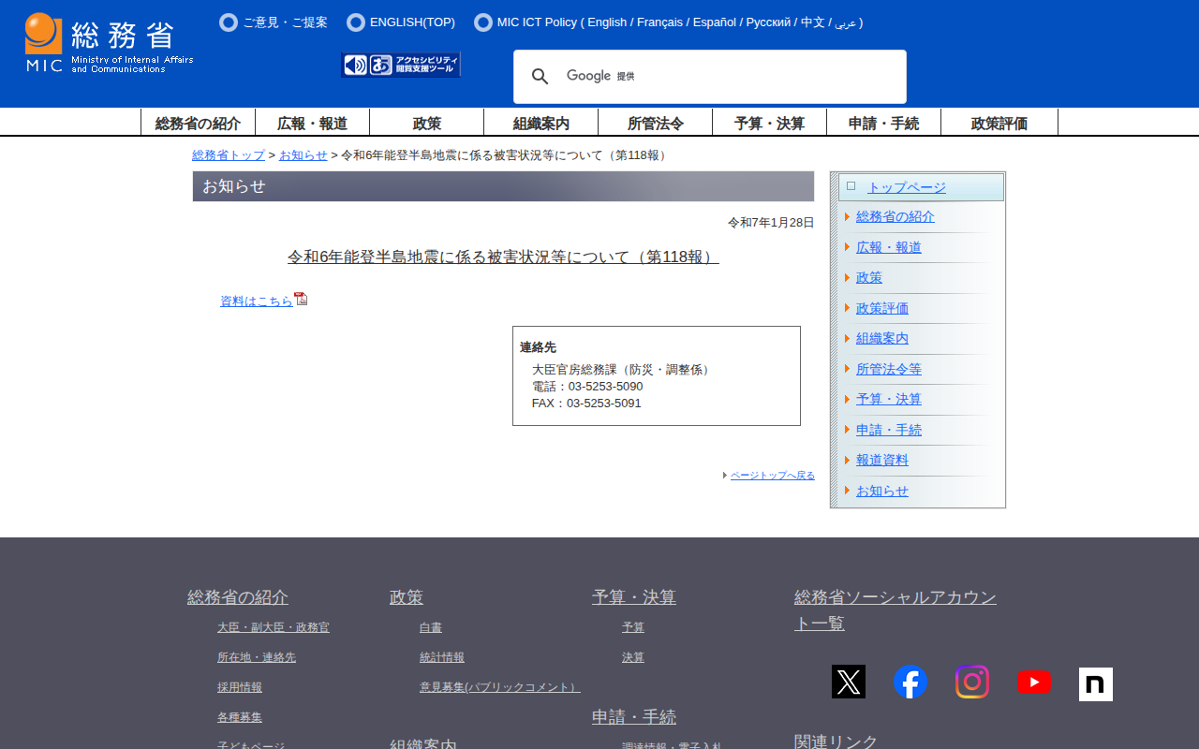Go to お知らせ in the breadcrumb
Screen dimensions: 1199x749
pyautogui.click(x=303, y=155)
